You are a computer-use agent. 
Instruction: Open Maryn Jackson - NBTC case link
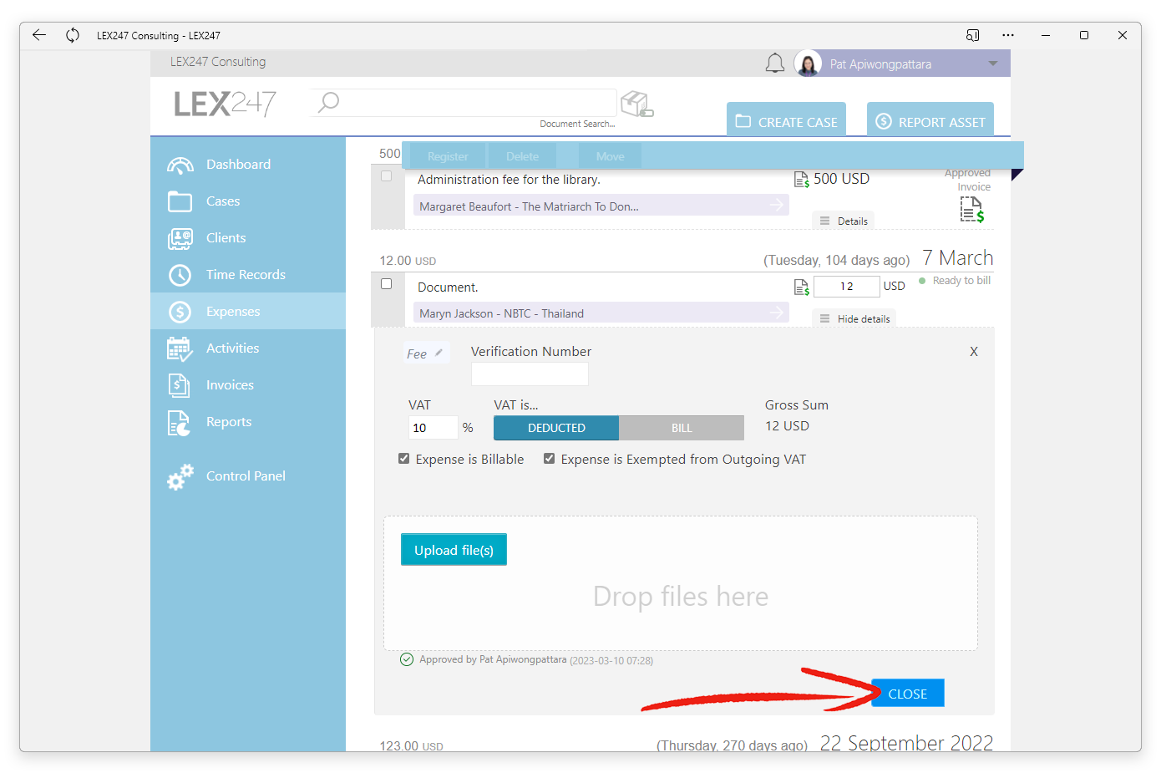pos(601,313)
